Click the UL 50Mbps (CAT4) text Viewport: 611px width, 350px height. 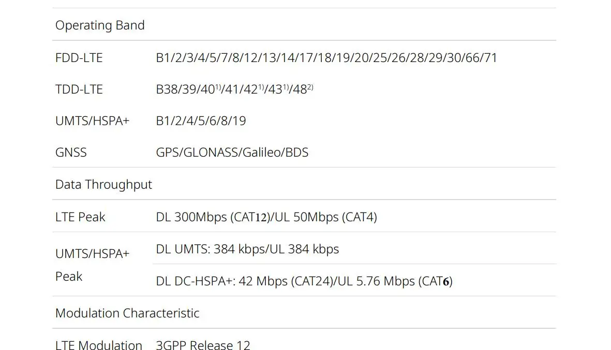pos(326,217)
